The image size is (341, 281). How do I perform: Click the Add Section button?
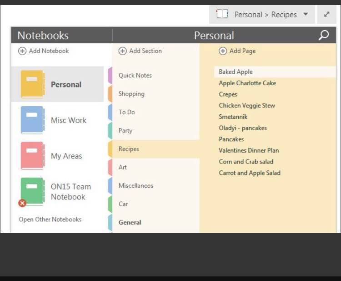140,51
